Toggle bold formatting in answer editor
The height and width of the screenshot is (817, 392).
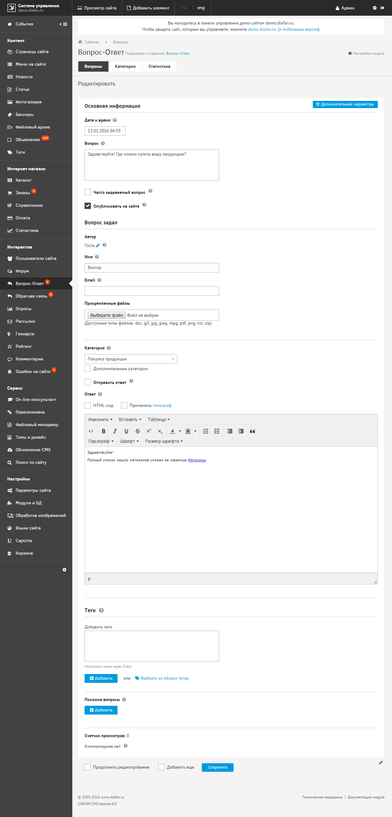pos(103,431)
